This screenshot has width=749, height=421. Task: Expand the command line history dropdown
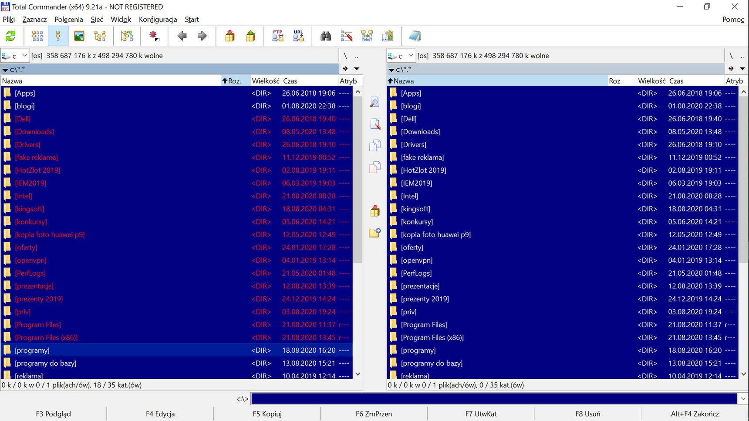point(743,398)
